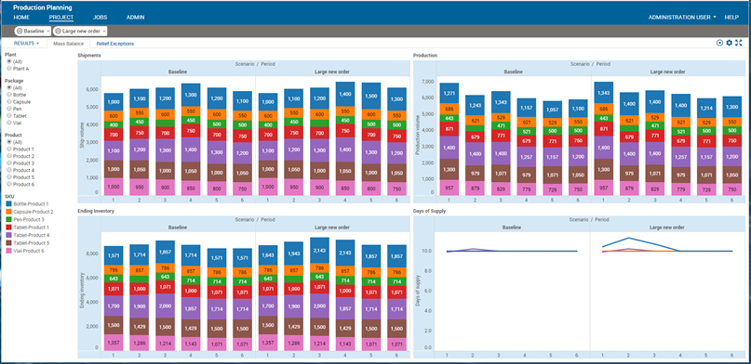Click the Production Large new order header
This screenshot has height=364, width=751.
[x=667, y=71]
